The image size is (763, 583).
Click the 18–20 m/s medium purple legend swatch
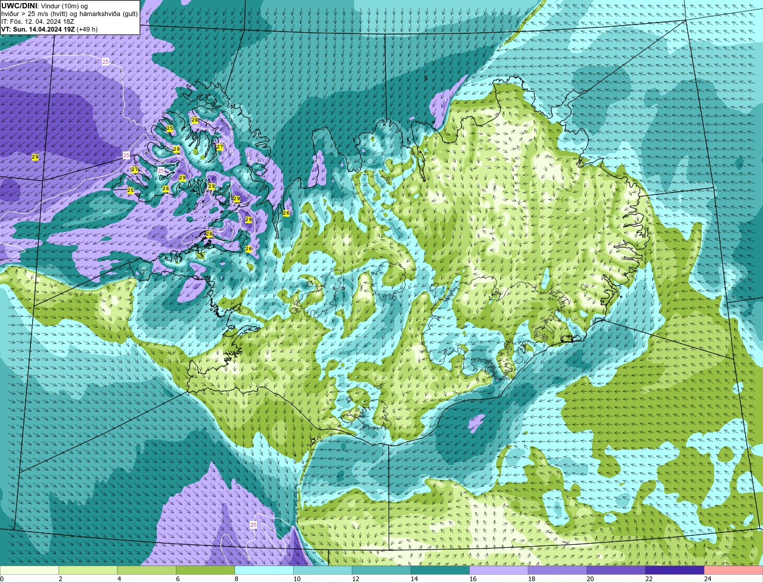coord(557,570)
